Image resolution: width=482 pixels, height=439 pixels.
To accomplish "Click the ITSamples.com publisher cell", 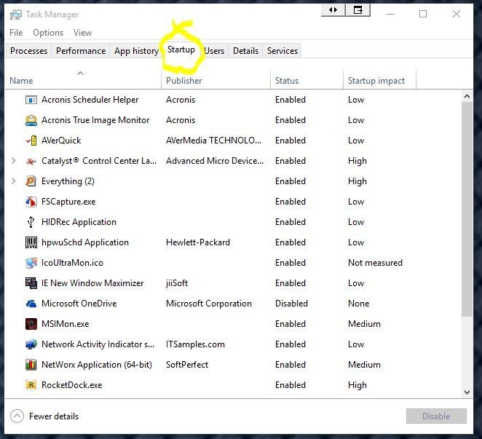I will [x=195, y=344].
